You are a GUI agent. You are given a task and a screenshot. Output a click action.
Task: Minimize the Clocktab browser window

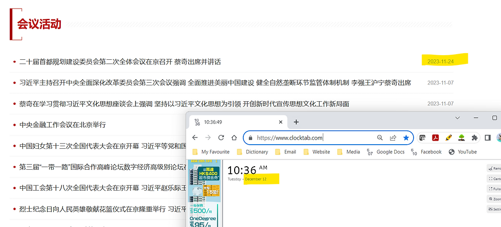click(476, 118)
